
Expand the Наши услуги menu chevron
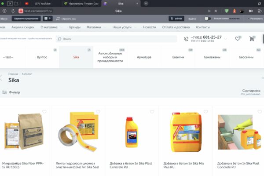pyautogui.click(x=135, y=27)
